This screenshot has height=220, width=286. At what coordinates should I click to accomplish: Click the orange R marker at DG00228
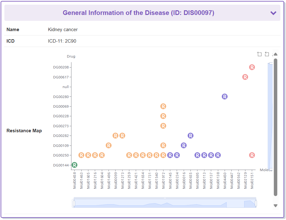[163, 116]
